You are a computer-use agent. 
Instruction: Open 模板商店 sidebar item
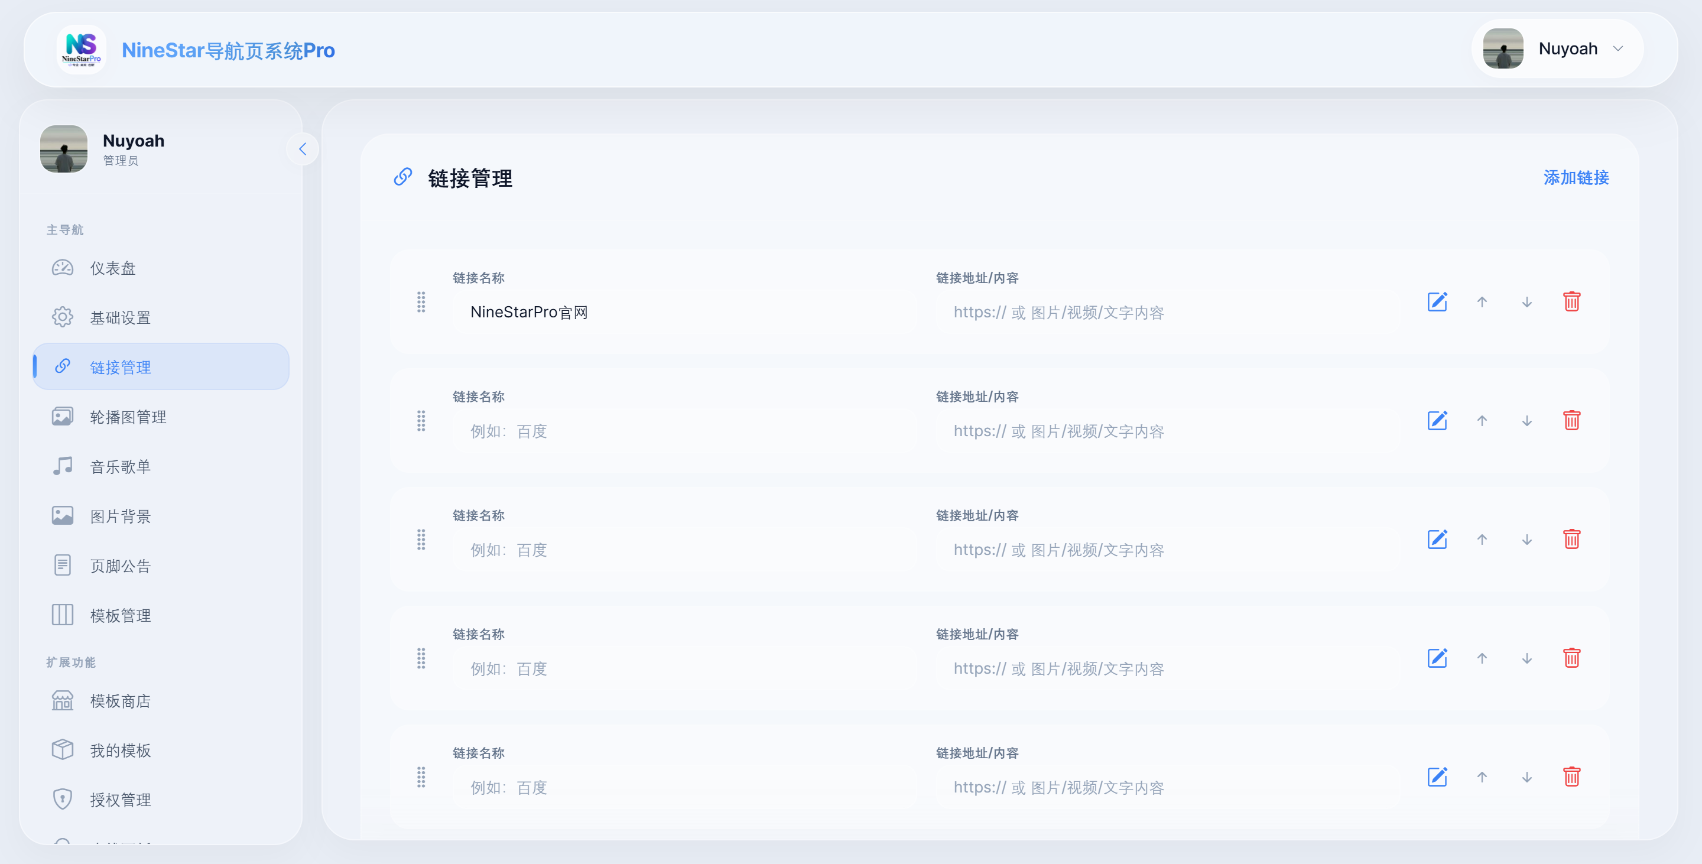161,701
